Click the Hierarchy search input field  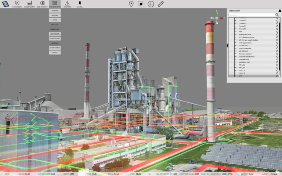(252, 15)
